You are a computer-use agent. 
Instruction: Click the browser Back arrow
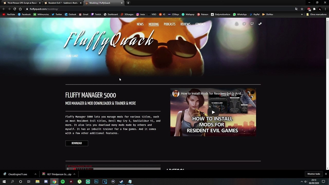pyautogui.click(x=4, y=9)
